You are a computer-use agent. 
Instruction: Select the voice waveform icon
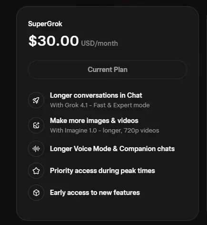pos(36,149)
